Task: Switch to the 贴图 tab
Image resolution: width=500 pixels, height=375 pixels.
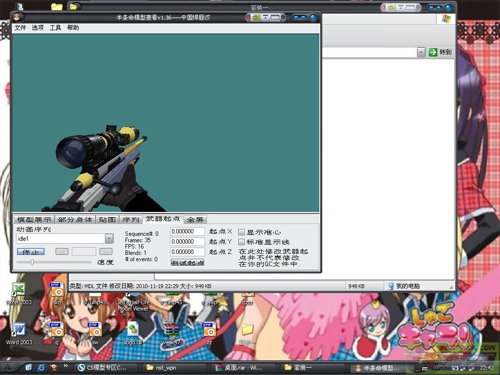Action: pyautogui.click(x=107, y=220)
